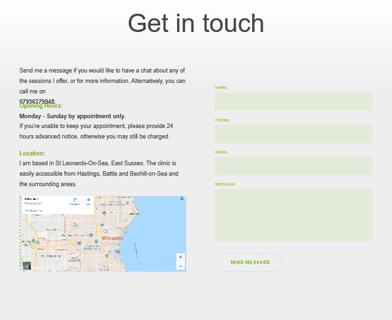The width and height of the screenshot is (392, 320).
Task: Click the 'Monday - Sunday by appointment only' text
Action: 73,116
